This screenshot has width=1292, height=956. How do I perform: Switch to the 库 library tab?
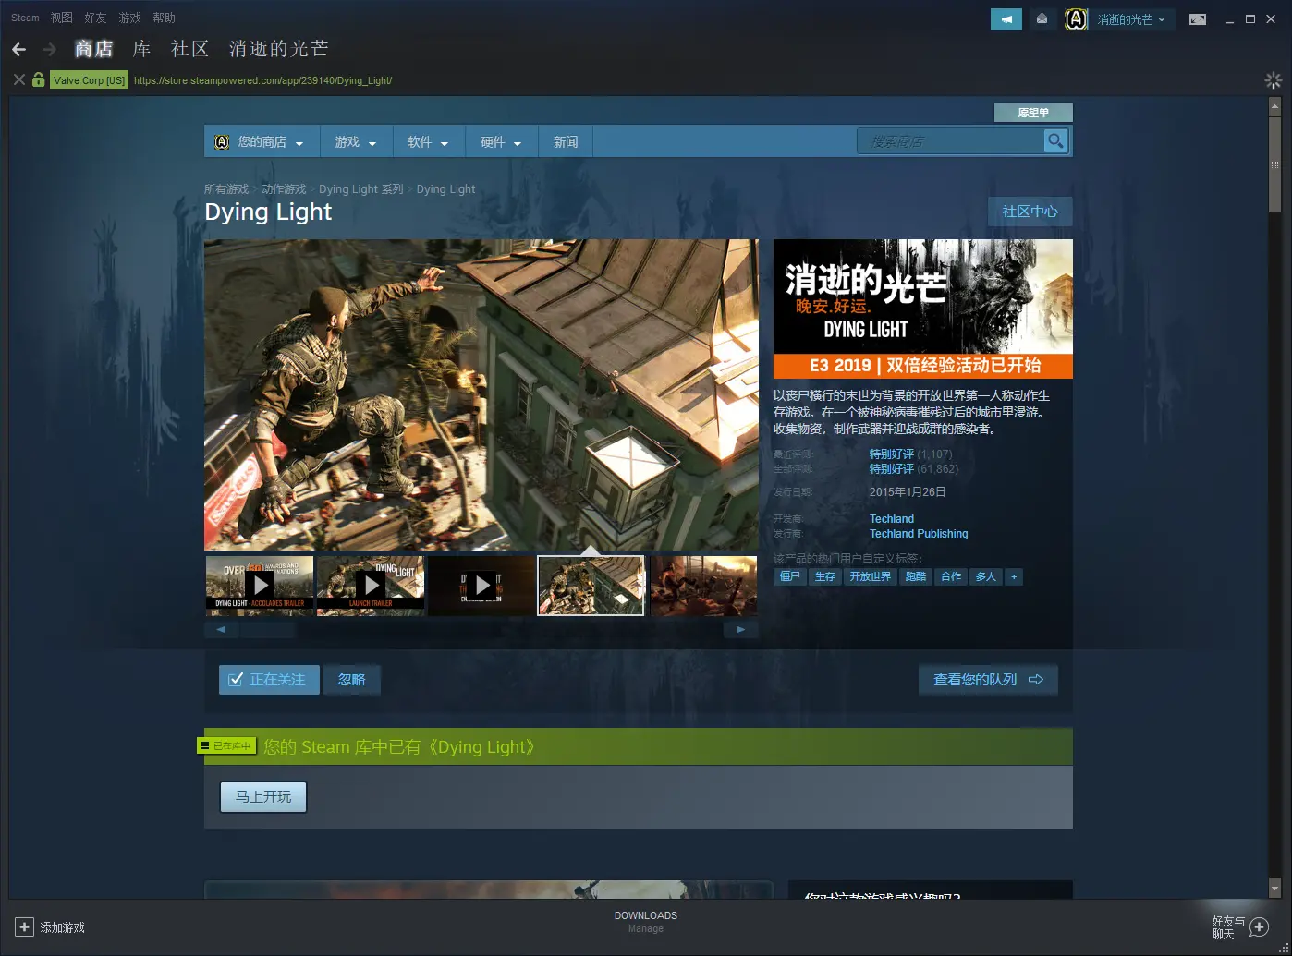tap(141, 49)
